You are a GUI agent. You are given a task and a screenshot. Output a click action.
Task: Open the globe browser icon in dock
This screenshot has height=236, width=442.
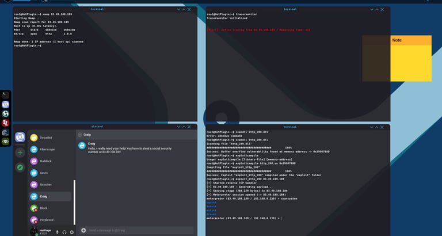pyautogui.click(x=5, y=113)
